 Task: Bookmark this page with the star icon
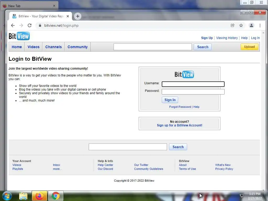click(241, 25)
